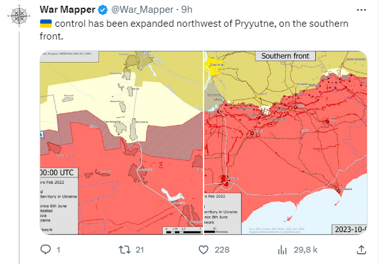Screen dimensions: 379x264
Task: View analytics bar chart icon
Action: (x=282, y=250)
